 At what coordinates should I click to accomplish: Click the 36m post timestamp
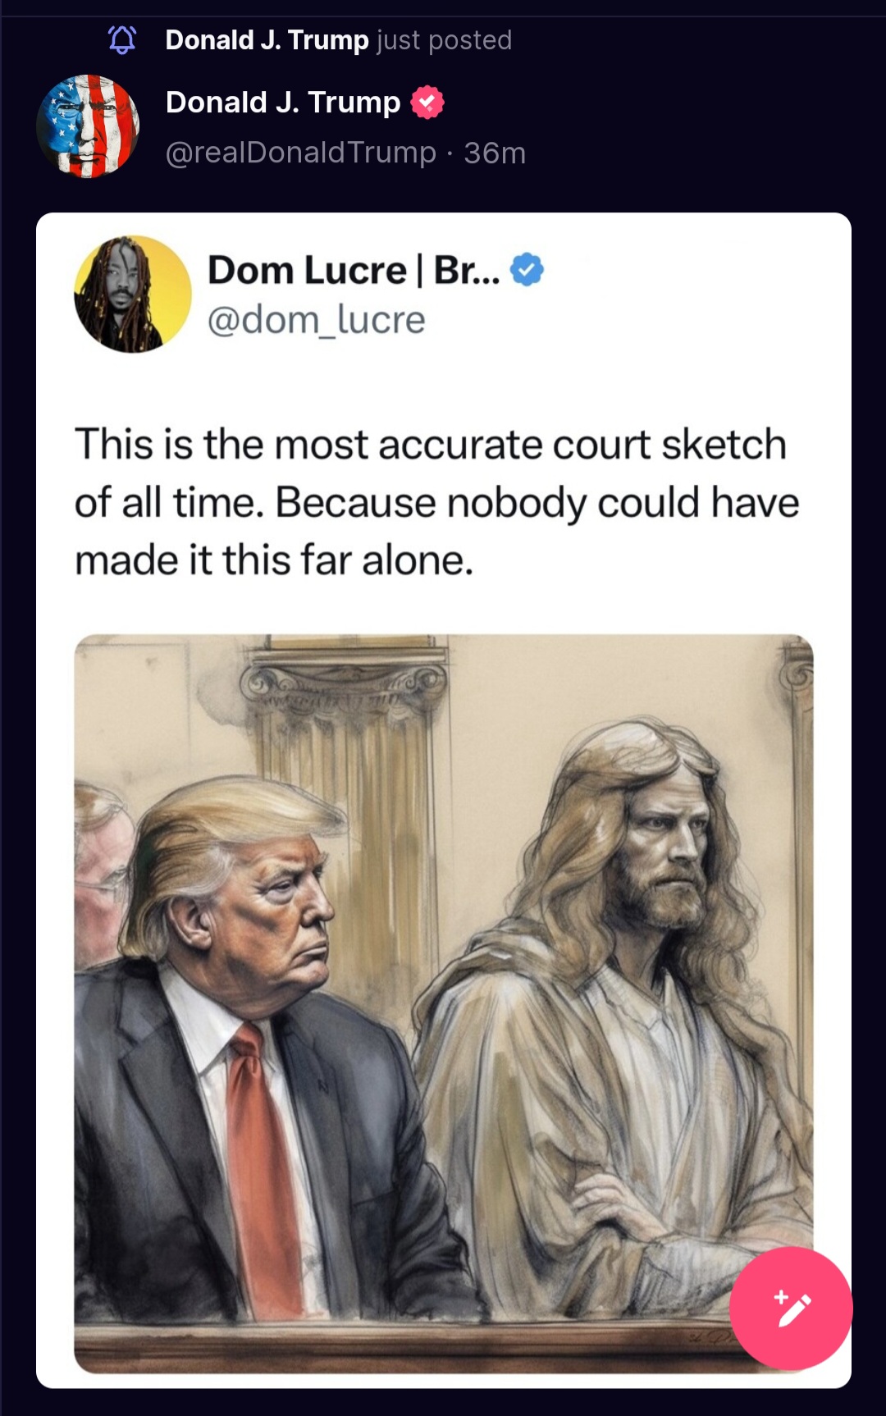click(495, 153)
